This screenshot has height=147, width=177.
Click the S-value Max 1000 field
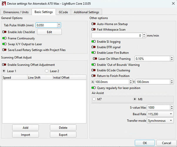click(x=158, y=108)
